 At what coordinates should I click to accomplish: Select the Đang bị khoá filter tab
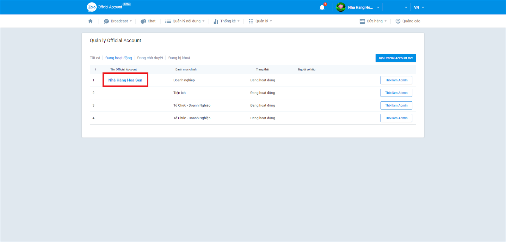click(x=179, y=58)
